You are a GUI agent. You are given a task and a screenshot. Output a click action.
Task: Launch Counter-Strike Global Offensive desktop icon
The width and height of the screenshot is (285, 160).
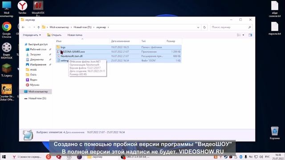tap(7, 92)
